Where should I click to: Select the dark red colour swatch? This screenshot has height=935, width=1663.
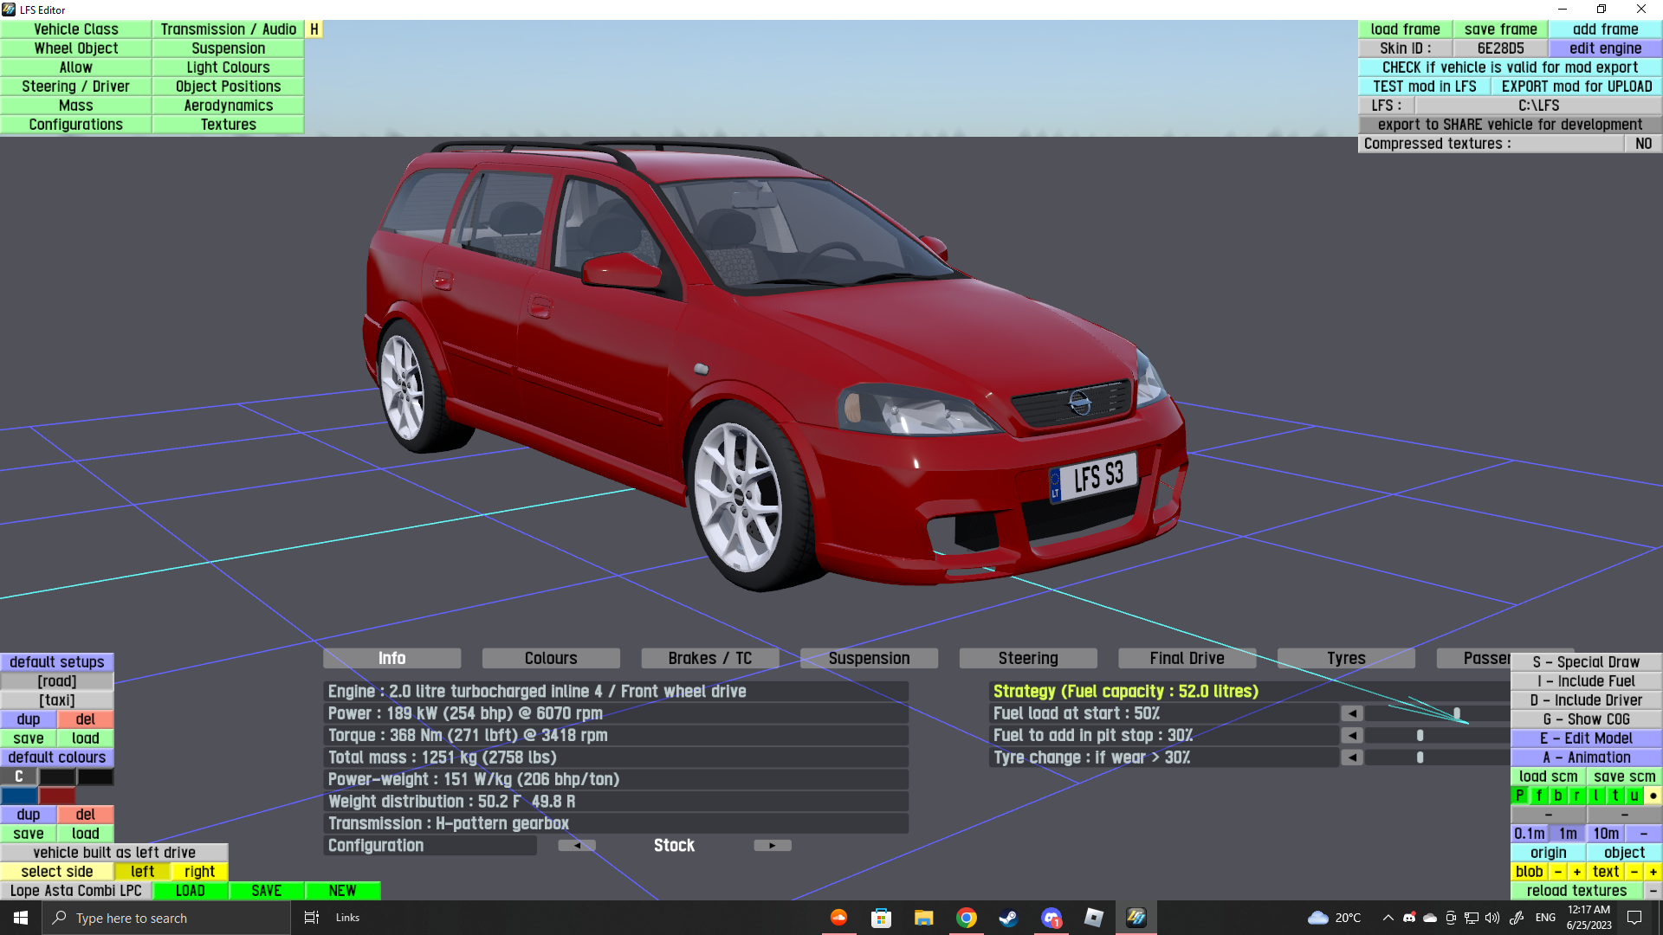click(57, 796)
